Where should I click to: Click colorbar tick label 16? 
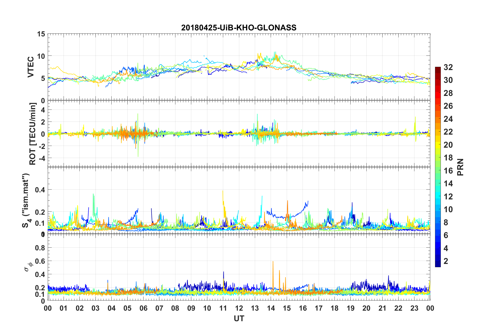pyautogui.click(x=448, y=171)
